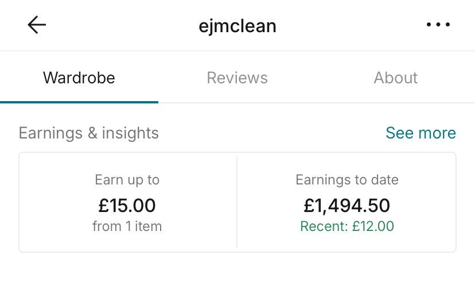This screenshot has height=289, width=475.
Task: Open the three-dot more options menu
Action: click(x=438, y=25)
